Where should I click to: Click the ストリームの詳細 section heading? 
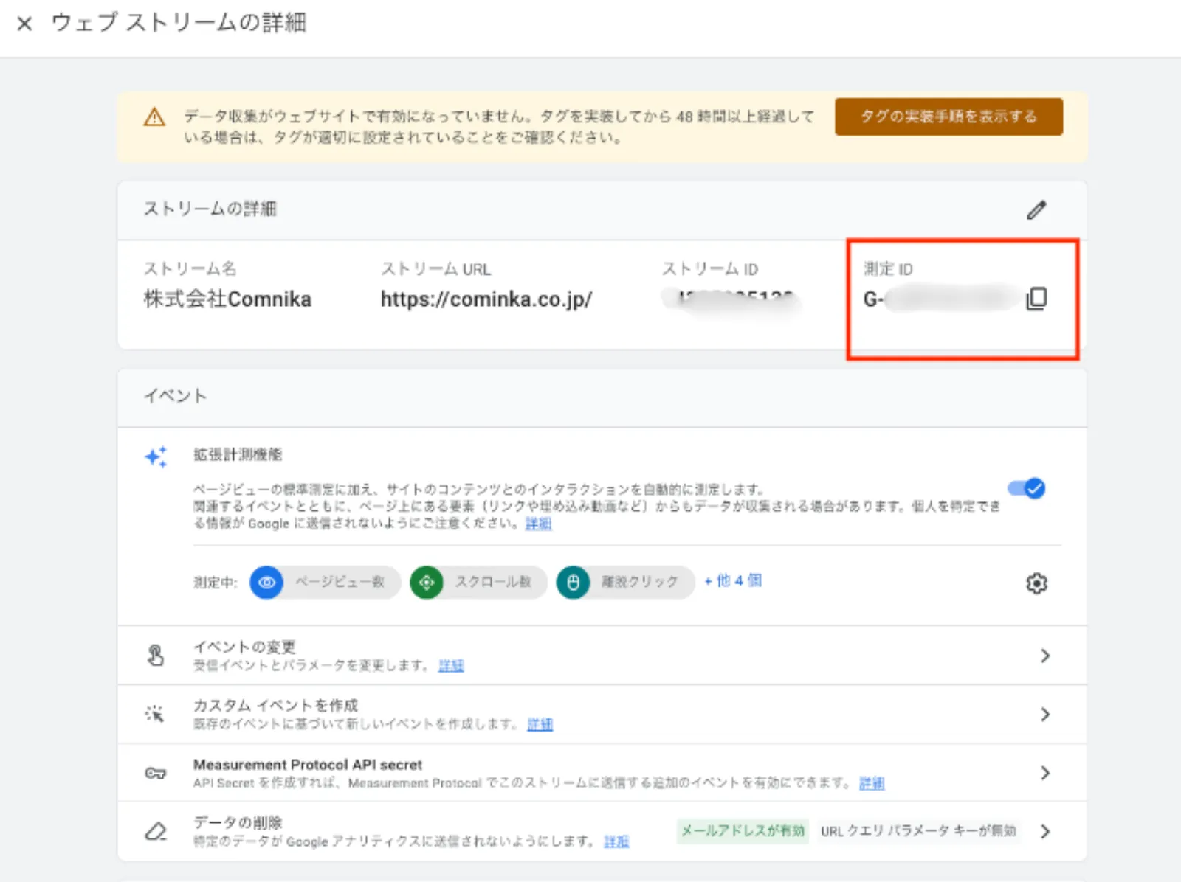pyautogui.click(x=210, y=209)
